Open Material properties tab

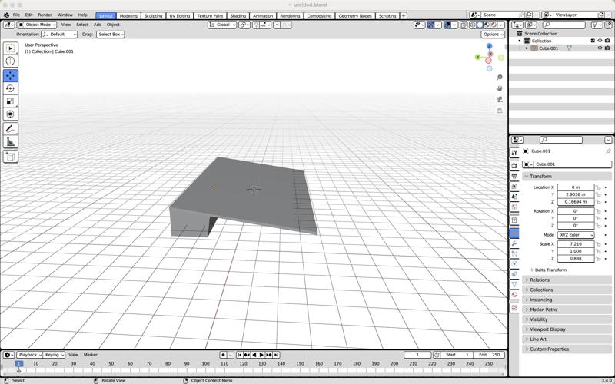tap(514, 295)
